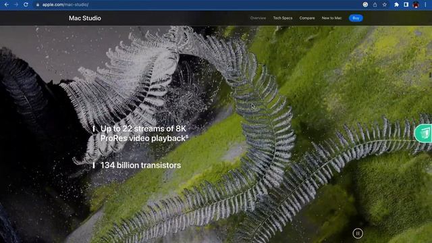Click the browser forward arrow
The width and height of the screenshot is (432, 243).
point(16,5)
